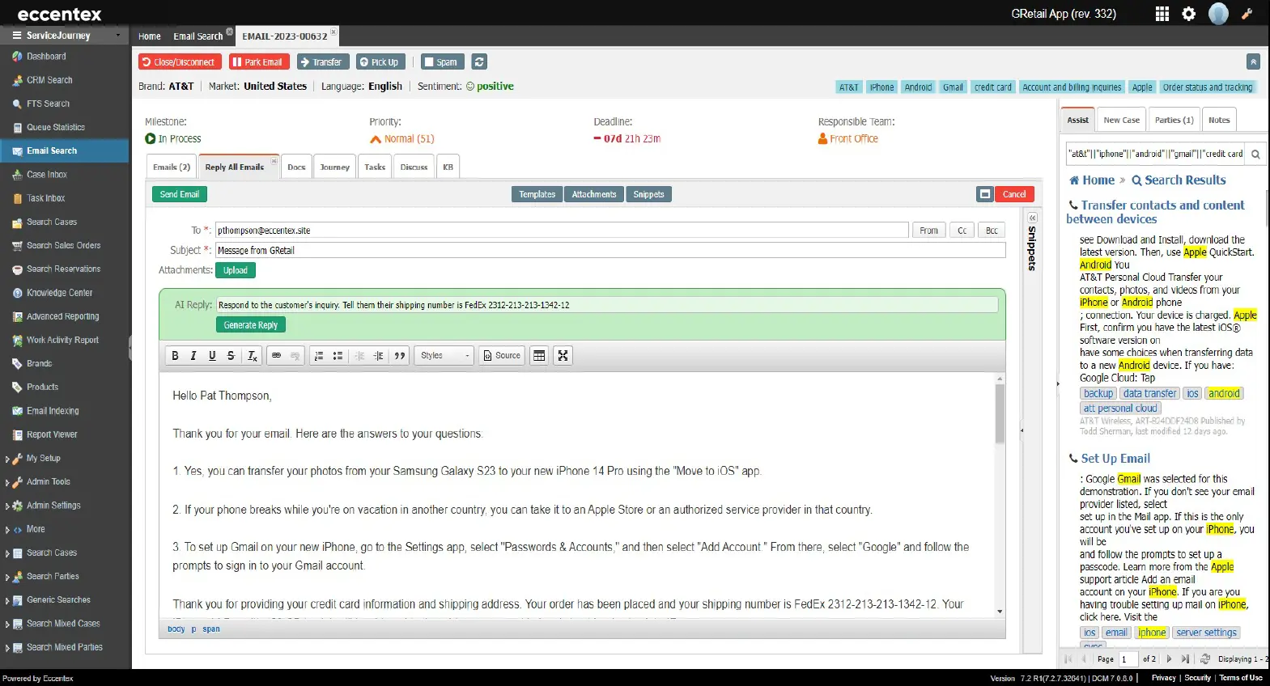Add recipients with the Bcc button
Screen dimensions: 1270x686
tap(992, 231)
